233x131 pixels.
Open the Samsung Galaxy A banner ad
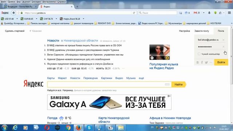[109, 102]
